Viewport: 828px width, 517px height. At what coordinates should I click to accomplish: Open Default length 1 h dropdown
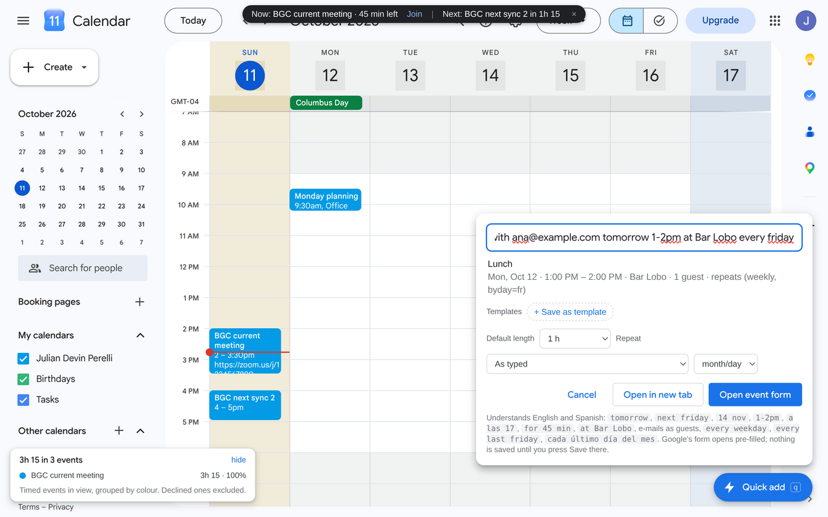(575, 339)
